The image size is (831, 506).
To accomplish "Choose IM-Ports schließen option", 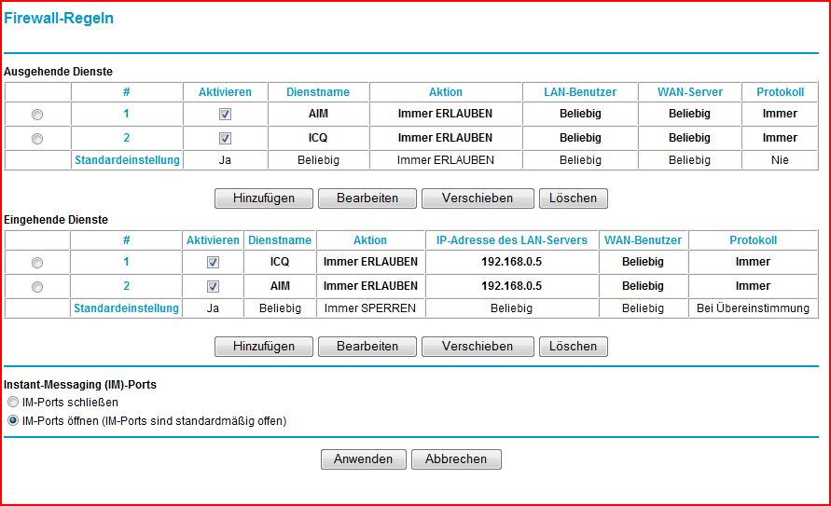I will click(x=13, y=402).
